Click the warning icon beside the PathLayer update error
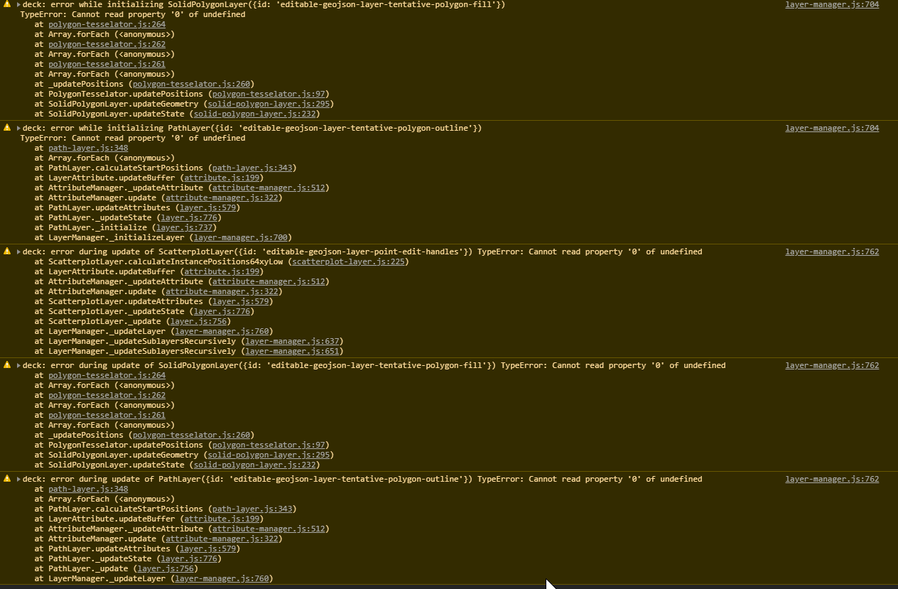Image resolution: width=898 pixels, height=589 pixels. tap(6, 478)
